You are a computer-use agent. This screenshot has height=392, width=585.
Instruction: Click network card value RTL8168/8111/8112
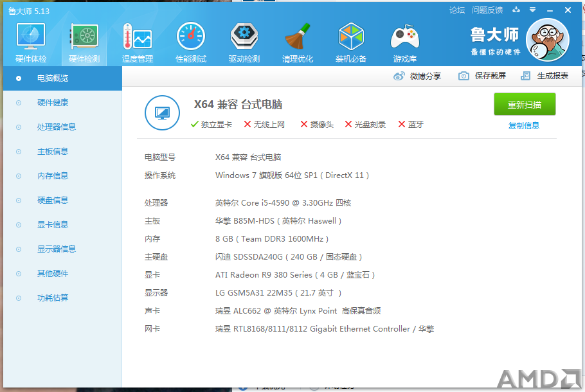coord(325,329)
